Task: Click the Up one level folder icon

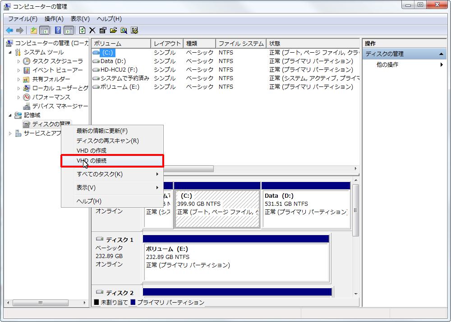Action: click(33, 30)
